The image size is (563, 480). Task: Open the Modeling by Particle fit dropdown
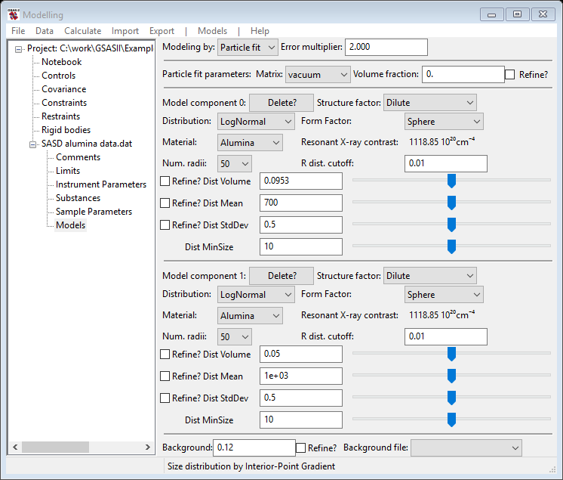click(248, 48)
